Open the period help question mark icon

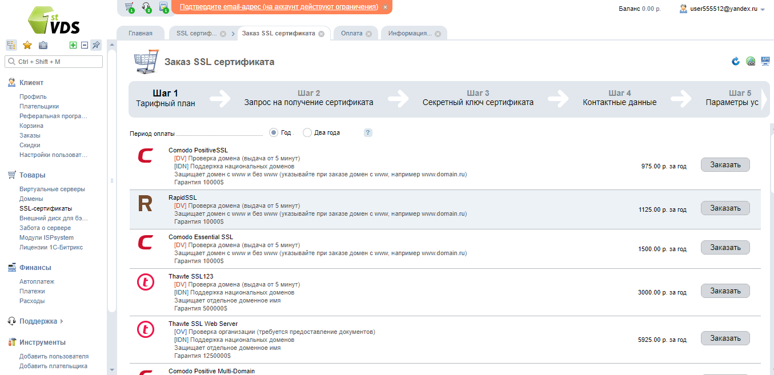368,132
